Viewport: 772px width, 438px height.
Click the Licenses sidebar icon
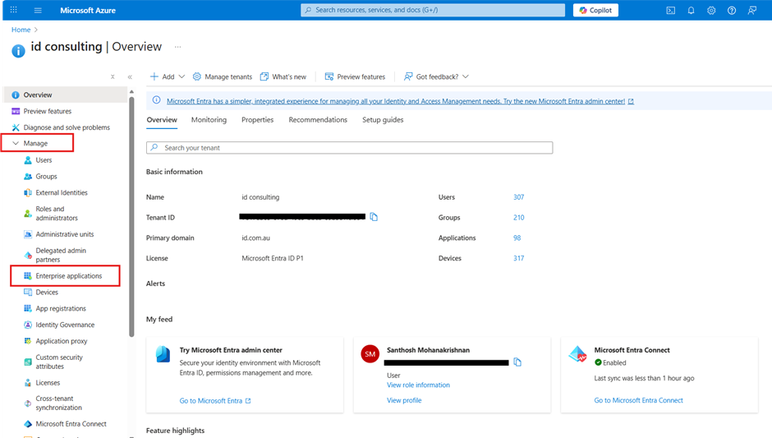point(28,382)
